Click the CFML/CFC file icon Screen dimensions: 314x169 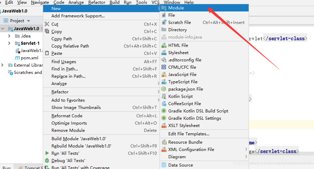(x=164, y=67)
